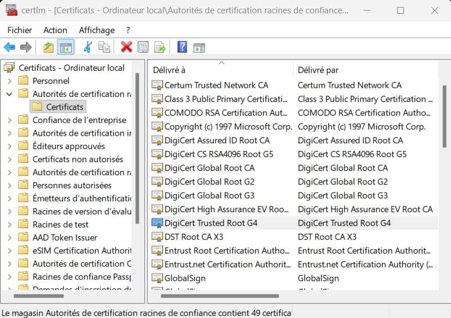Viewport: 451px width, 318px height.
Task: Toggle the Show/Hide console tree icon
Action: click(66, 47)
